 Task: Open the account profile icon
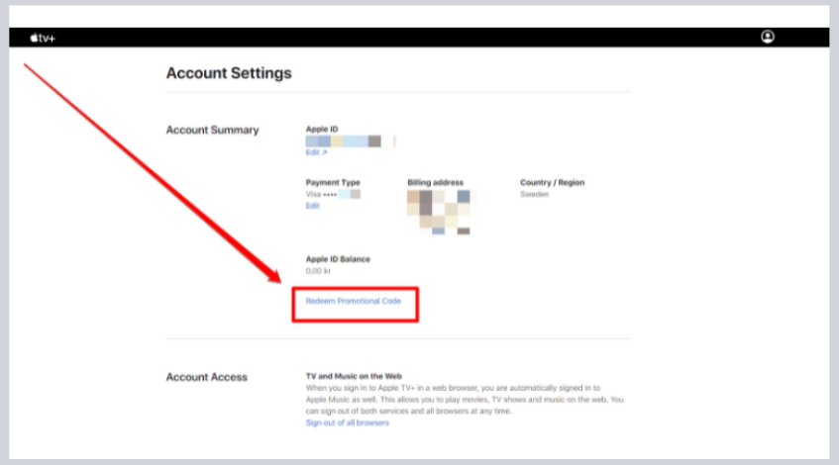coord(768,37)
